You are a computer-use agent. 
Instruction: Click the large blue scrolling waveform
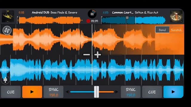click(x=92, y=70)
